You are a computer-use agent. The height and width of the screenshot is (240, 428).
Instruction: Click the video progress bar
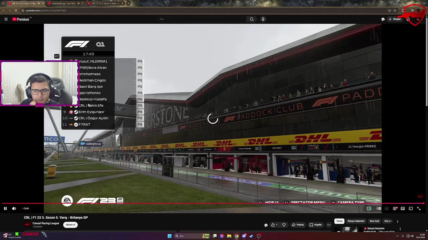coord(212,203)
